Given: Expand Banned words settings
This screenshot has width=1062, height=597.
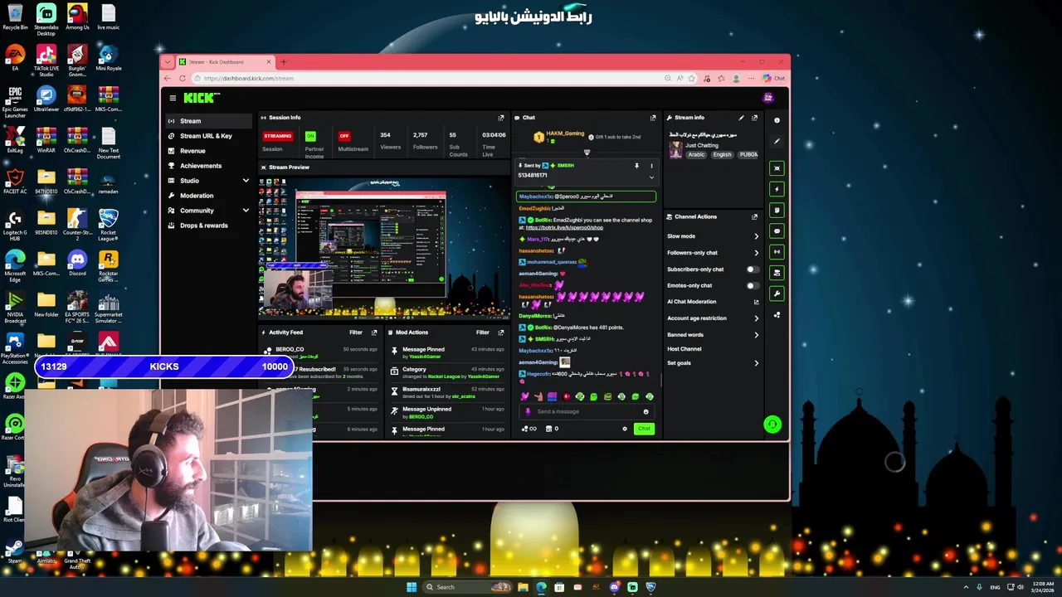Looking at the screenshot, I should tap(756, 335).
